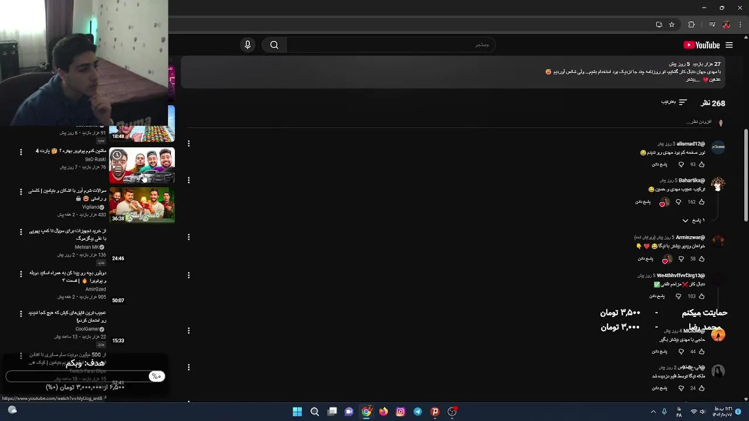Open Windows taskbar search
The width and height of the screenshot is (749, 421).
[315, 412]
